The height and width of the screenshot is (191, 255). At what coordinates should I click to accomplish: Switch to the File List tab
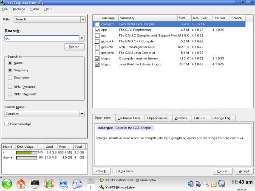pyautogui.click(x=200, y=118)
